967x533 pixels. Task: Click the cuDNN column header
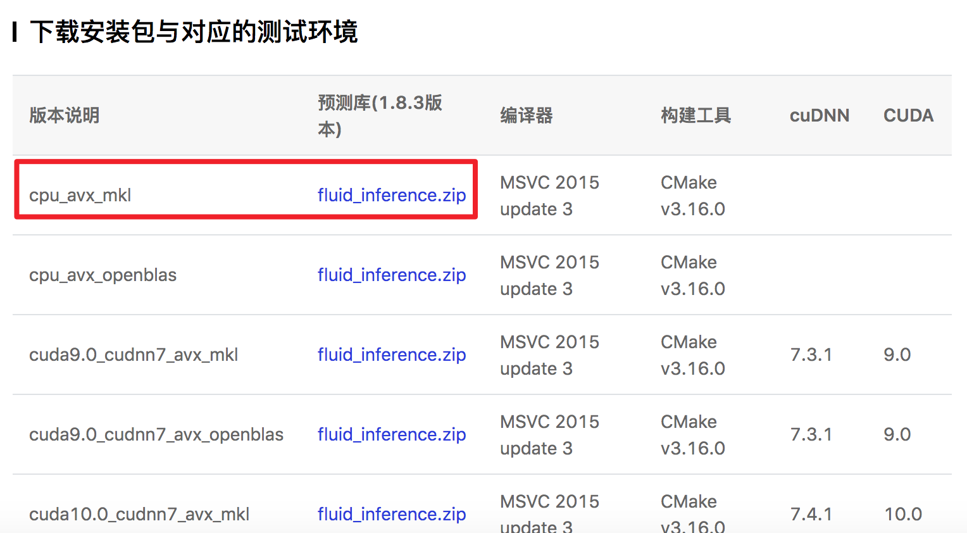819,116
